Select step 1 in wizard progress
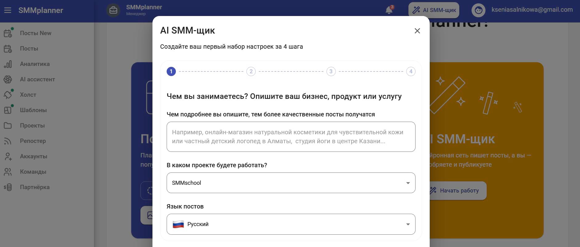Viewport: 580px width, 247px height. pos(171,71)
